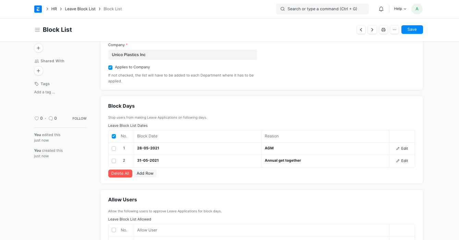Open the notifications bell
459x240 pixels.
coord(381,9)
